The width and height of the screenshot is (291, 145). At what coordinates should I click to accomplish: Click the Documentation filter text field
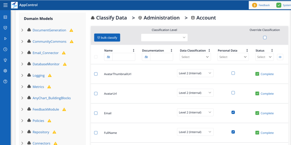tap(162, 57)
